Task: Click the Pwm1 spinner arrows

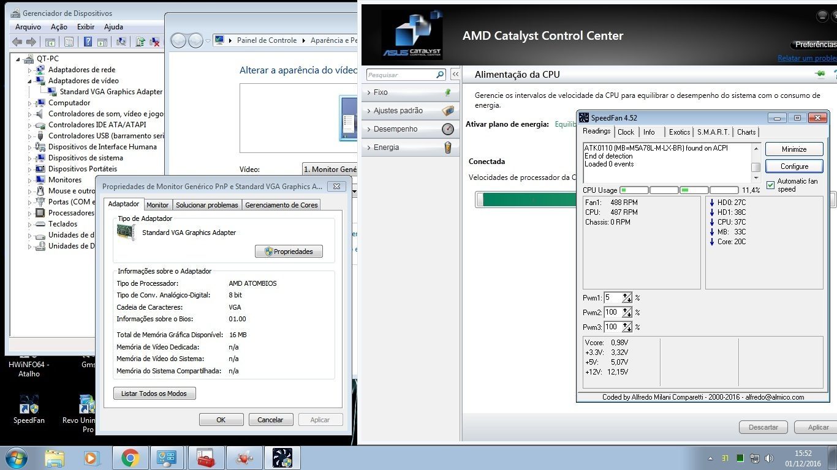Action: [x=627, y=298]
